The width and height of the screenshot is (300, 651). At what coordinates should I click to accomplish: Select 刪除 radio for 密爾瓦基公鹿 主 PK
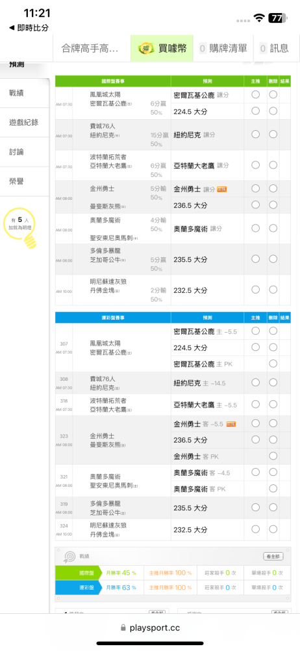273,363
